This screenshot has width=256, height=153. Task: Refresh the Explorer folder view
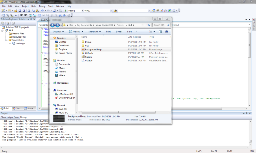click(x=149, y=25)
